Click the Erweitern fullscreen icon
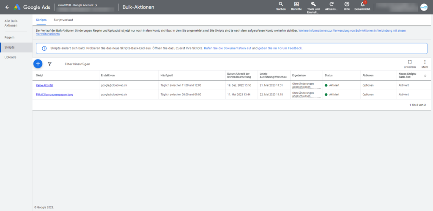This screenshot has width=433, height=211. [x=410, y=62]
